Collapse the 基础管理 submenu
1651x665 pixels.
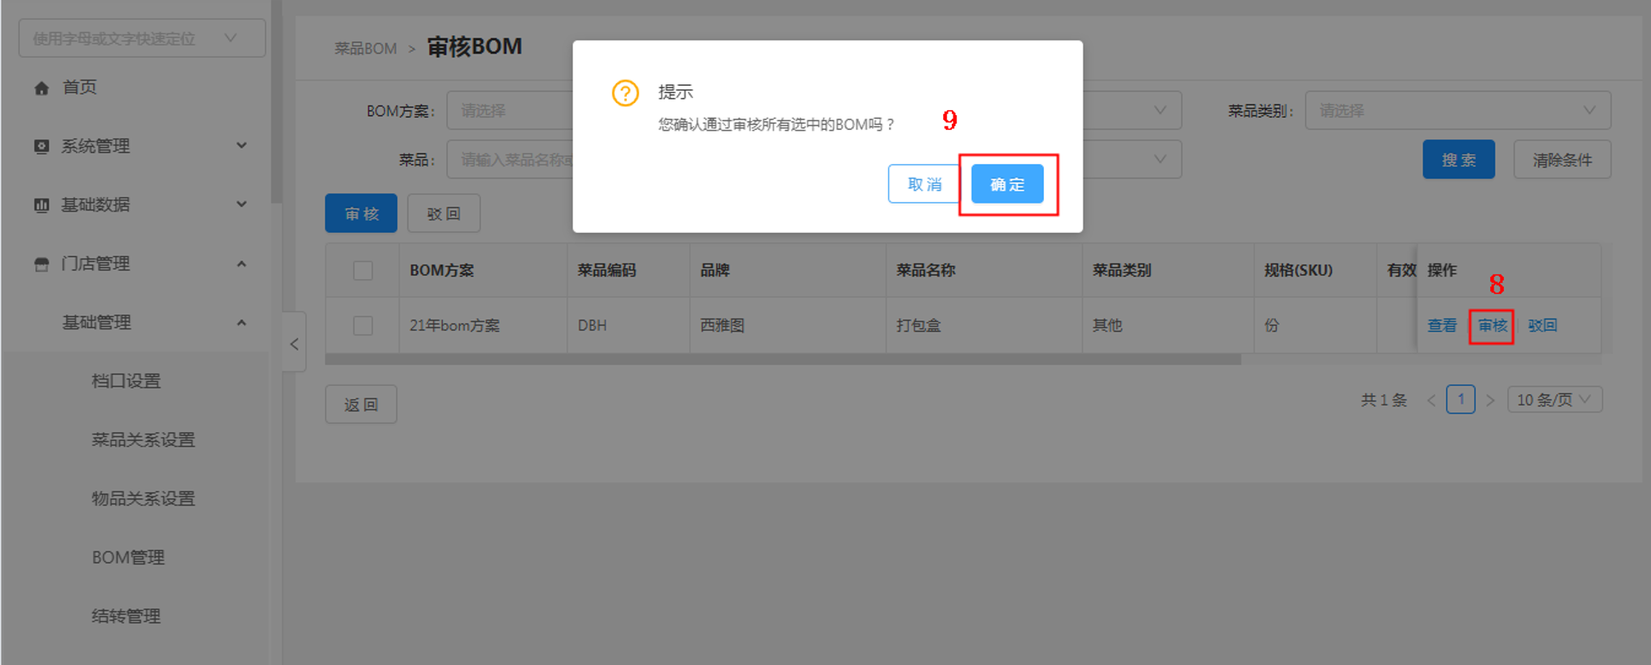tap(242, 323)
